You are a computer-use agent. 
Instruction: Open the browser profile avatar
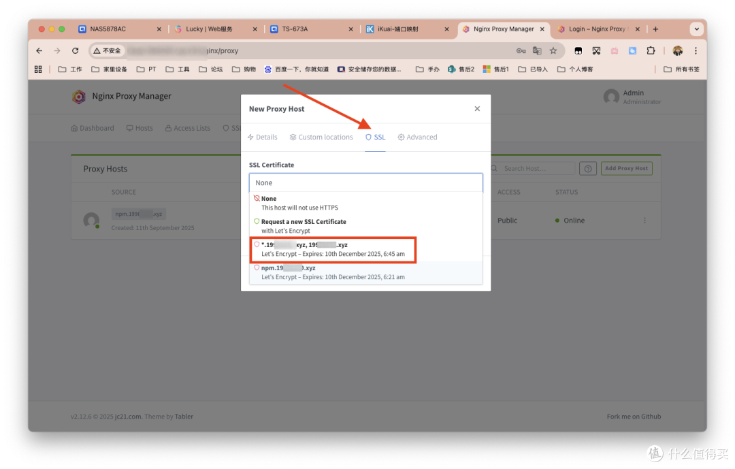tap(677, 50)
